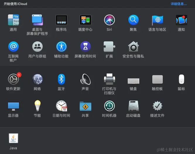Open 蓝牙 (Bluetooth) preferences

61,79
